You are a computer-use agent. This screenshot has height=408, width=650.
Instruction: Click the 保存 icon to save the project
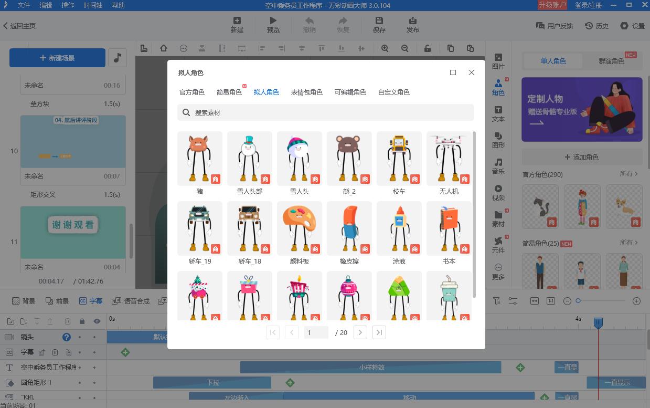pos(379,24)
